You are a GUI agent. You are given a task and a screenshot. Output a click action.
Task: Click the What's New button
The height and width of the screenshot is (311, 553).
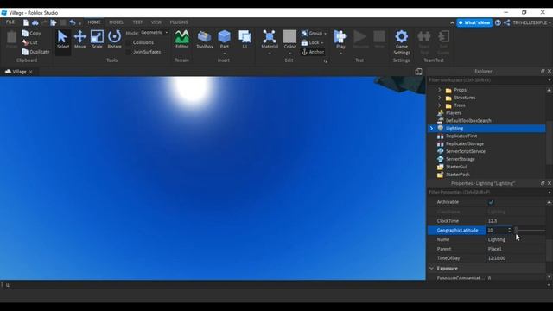[x=474, y=22]
